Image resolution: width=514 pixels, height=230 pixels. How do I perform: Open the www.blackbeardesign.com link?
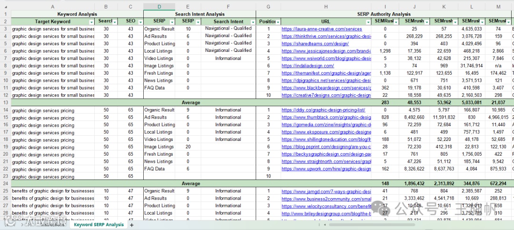point(326,88)
